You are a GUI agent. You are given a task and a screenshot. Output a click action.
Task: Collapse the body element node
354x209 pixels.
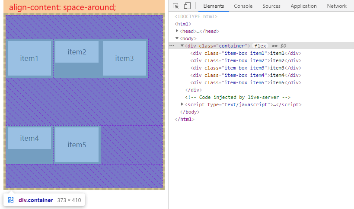click(x=177, y=38)
